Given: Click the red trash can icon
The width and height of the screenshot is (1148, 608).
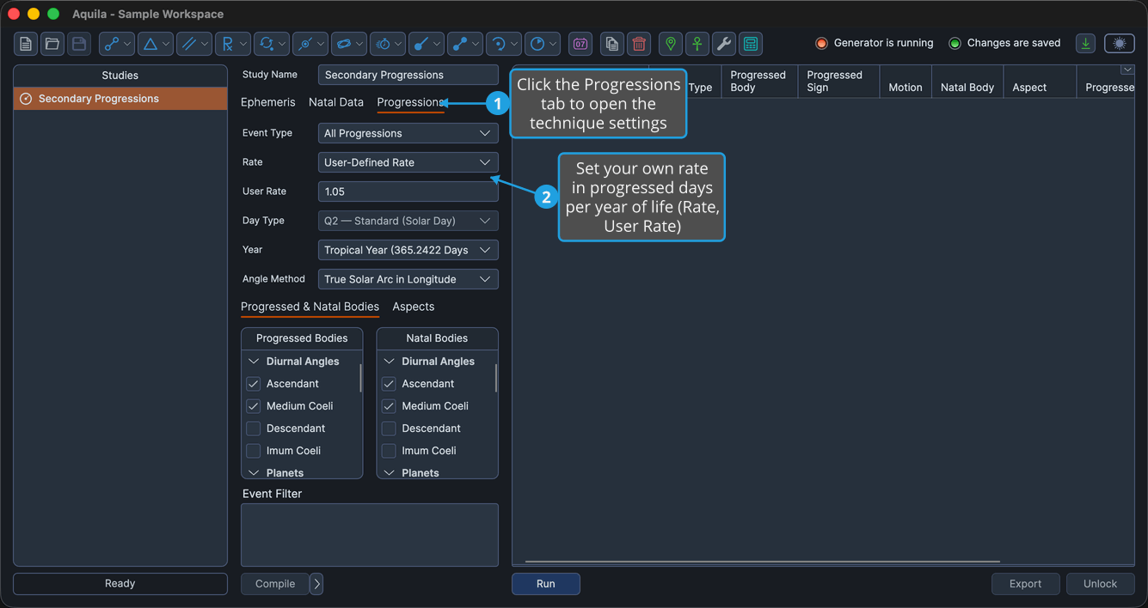Looking at the screenshot, I should click(x=639, y=44).
